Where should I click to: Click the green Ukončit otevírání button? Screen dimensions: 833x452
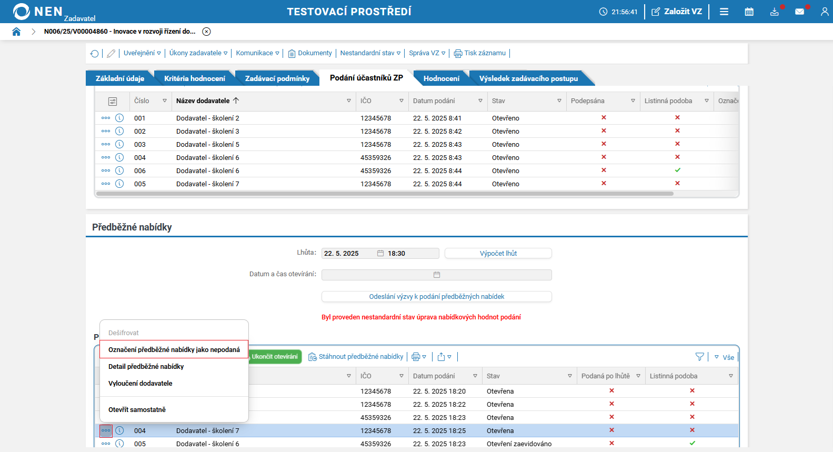pos(275,357)
